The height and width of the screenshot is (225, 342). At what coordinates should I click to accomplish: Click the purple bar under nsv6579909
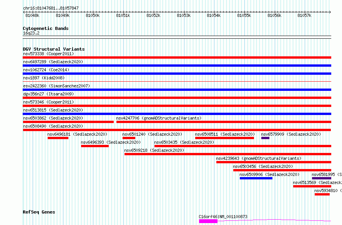coord(265,138)
